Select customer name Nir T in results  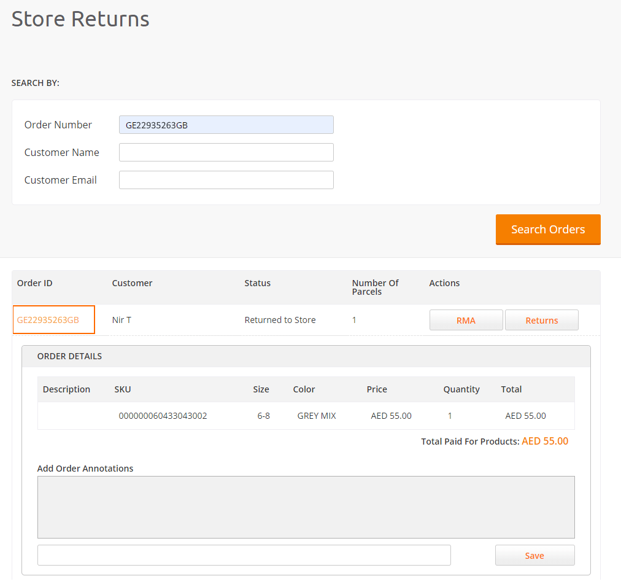[x=121, y=320]
